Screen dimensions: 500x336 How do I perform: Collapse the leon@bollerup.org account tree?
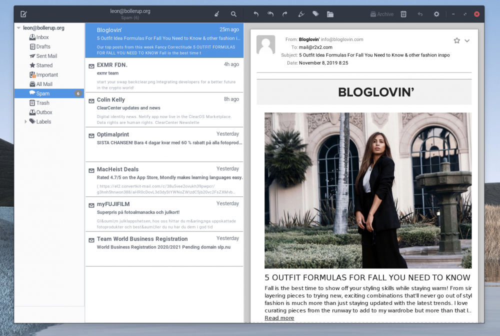18,28
